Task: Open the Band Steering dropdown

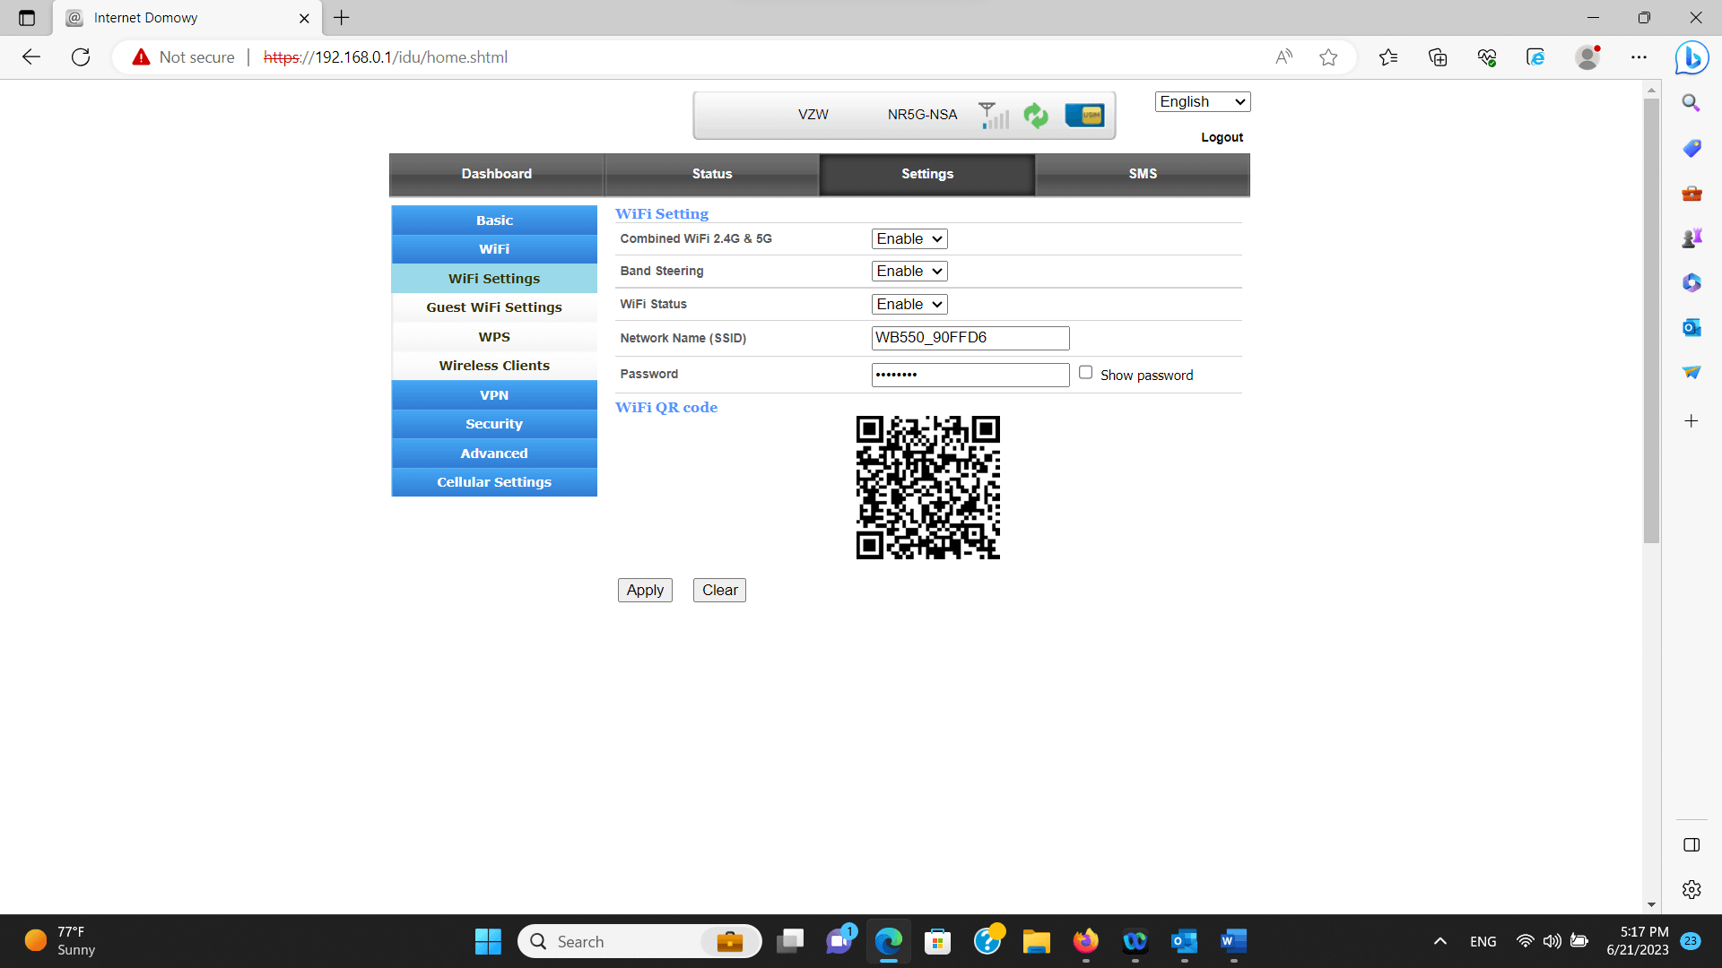Action: pos(909,271)
